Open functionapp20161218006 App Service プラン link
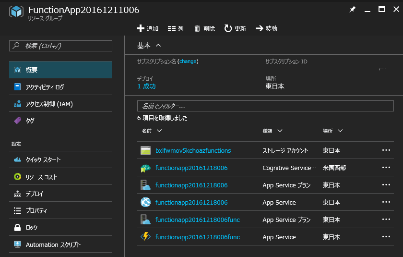The width and height of the screenshot is (403, 257). (191, 185)
